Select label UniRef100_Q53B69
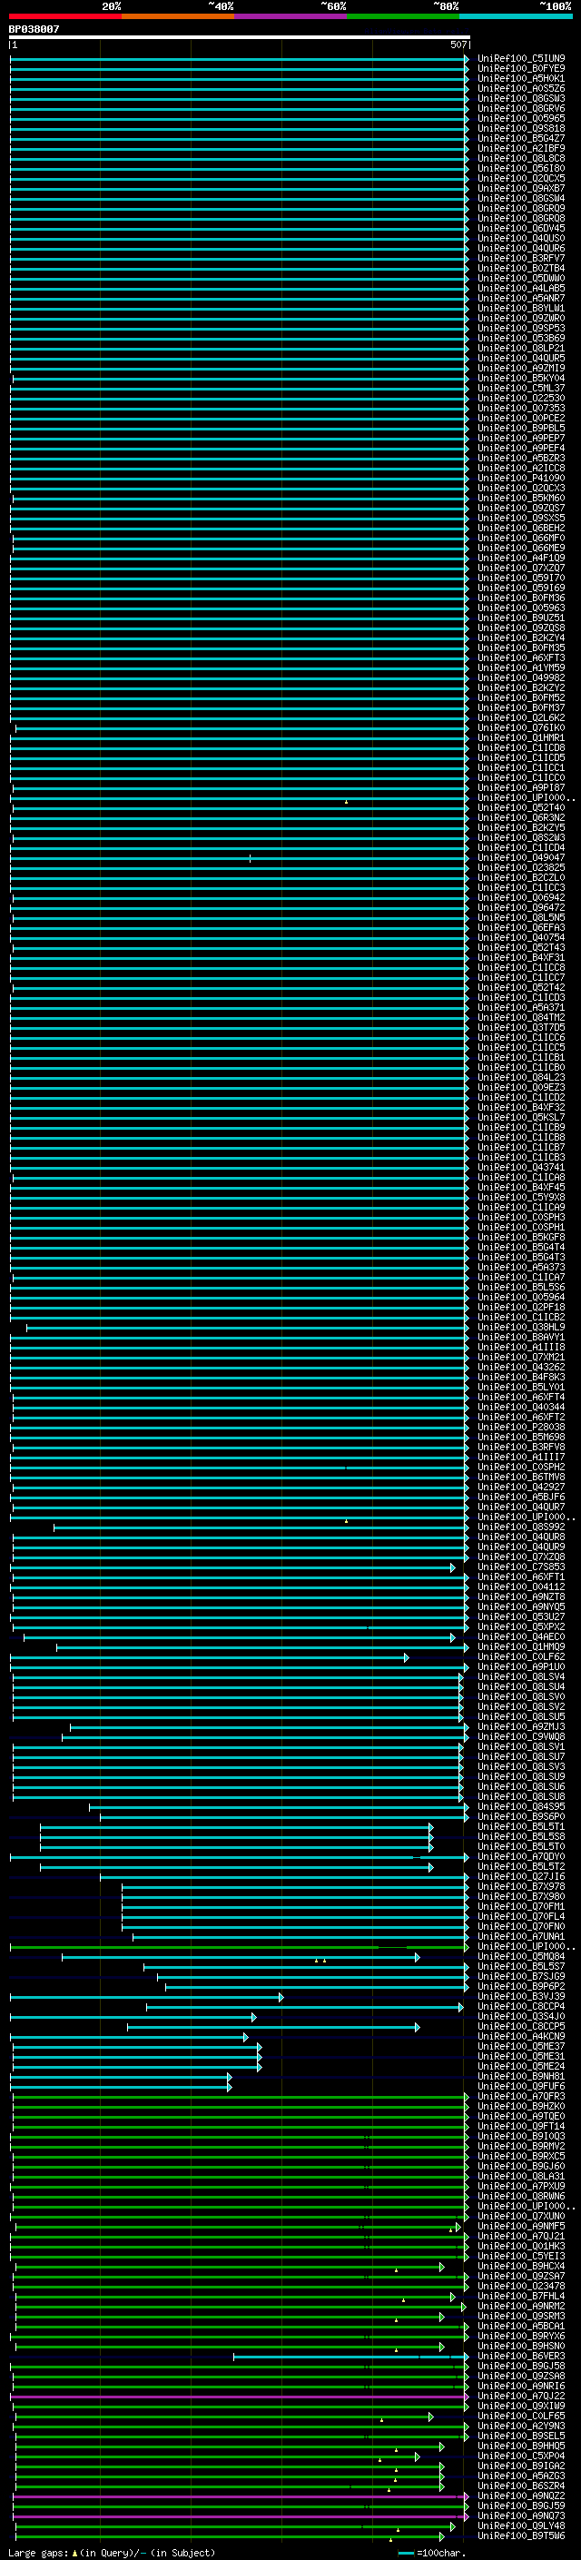The height and width of the screenshot is (2560, 581). (521, 338)
